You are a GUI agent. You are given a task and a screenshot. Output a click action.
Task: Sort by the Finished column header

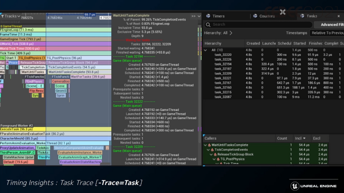315,43
